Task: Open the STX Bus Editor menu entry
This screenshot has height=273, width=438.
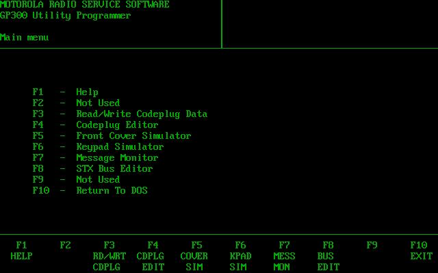Action: click(x=92, y=168)
